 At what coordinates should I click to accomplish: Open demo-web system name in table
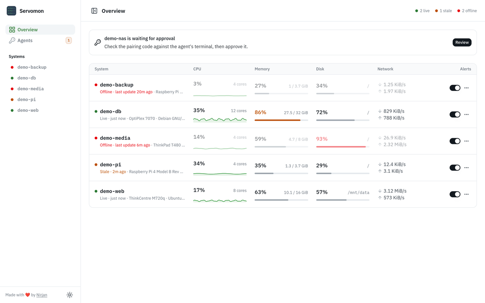pyautogui.click(x=112, y=191)
